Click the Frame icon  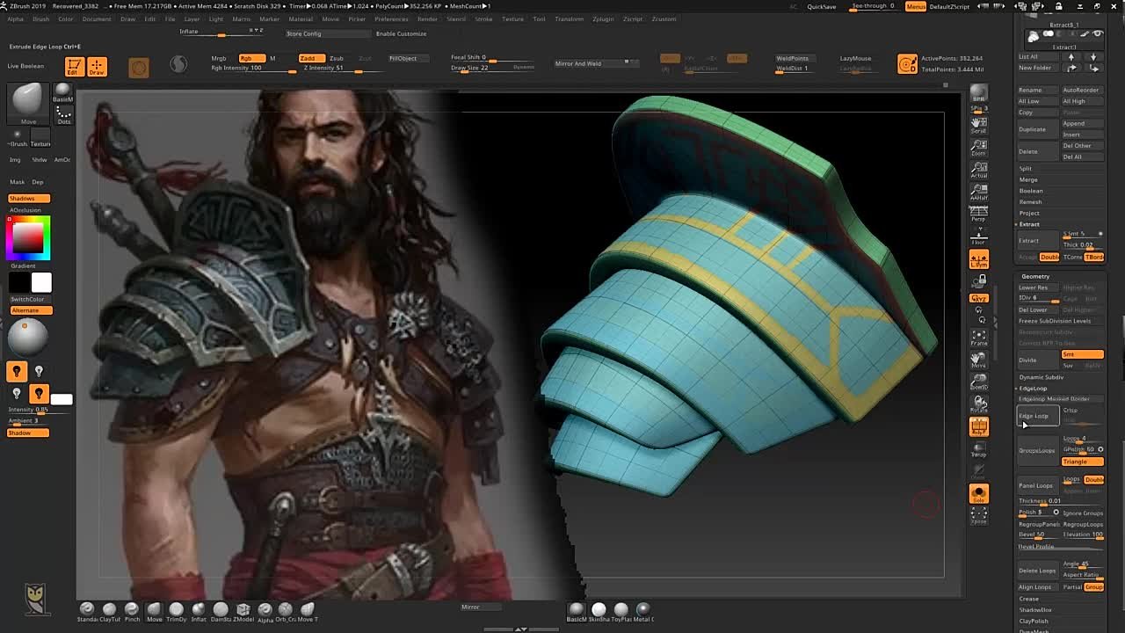click(x=978, y=338)
